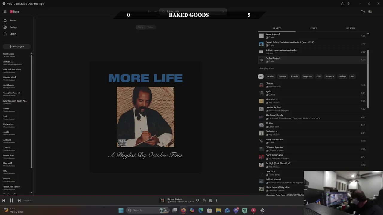Image resolution: width=383 pixels, height=215 pixels.
Task: Open the hamburger guide menu
Action: [x=5, y=12]
